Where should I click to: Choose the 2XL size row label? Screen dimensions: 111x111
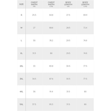click(x=21, y=66)
